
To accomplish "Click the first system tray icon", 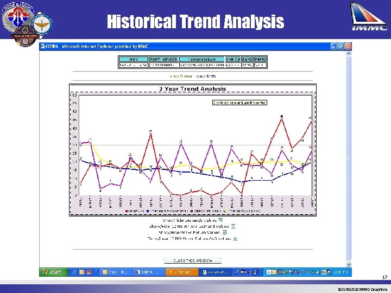I will 269,272.
